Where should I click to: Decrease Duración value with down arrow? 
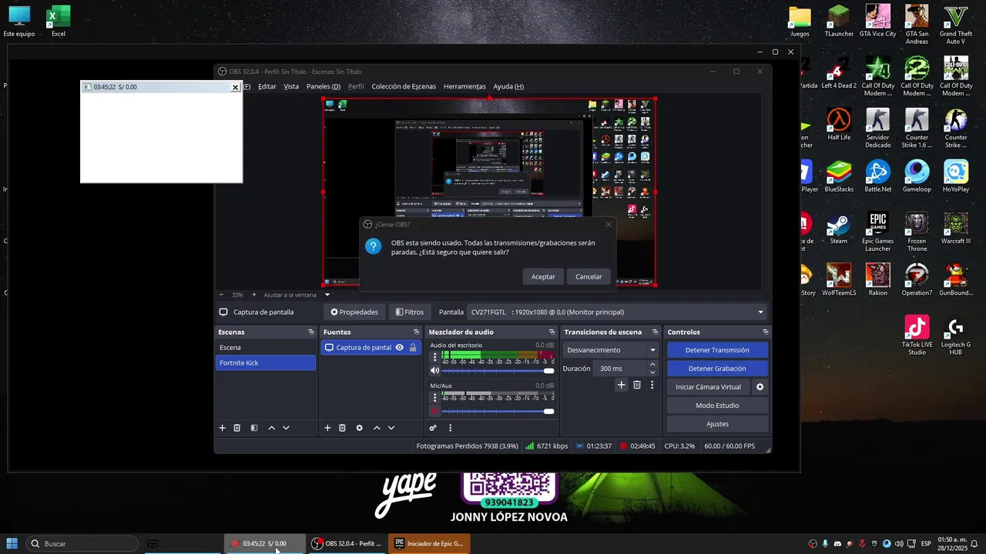pos(652,372)
